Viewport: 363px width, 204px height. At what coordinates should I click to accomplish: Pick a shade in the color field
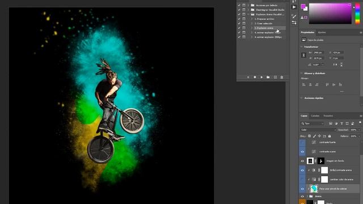click(x=330, y=14)
